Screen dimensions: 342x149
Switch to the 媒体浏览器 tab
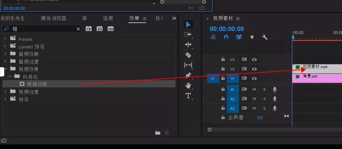[54, 18]
